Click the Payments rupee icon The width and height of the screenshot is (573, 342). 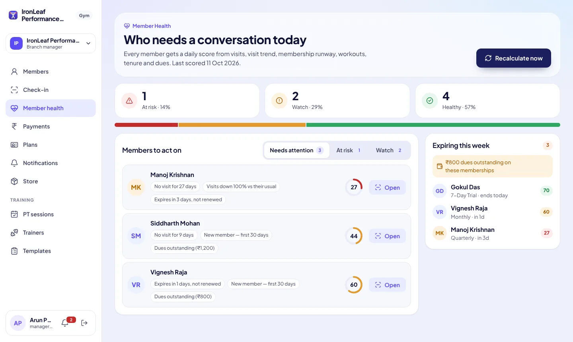pos(14,126)
